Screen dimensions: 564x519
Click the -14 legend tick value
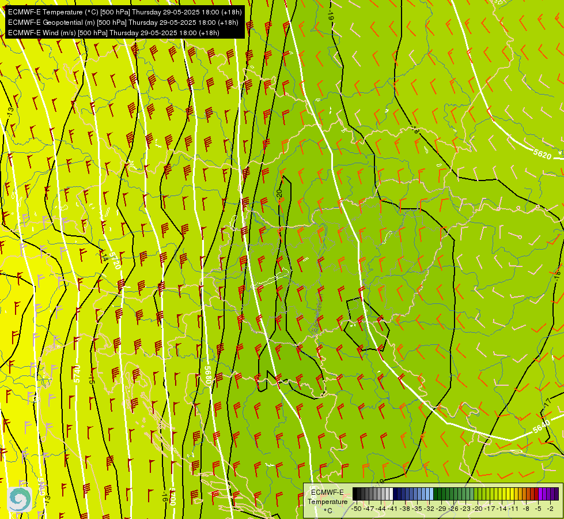(502, 509)
